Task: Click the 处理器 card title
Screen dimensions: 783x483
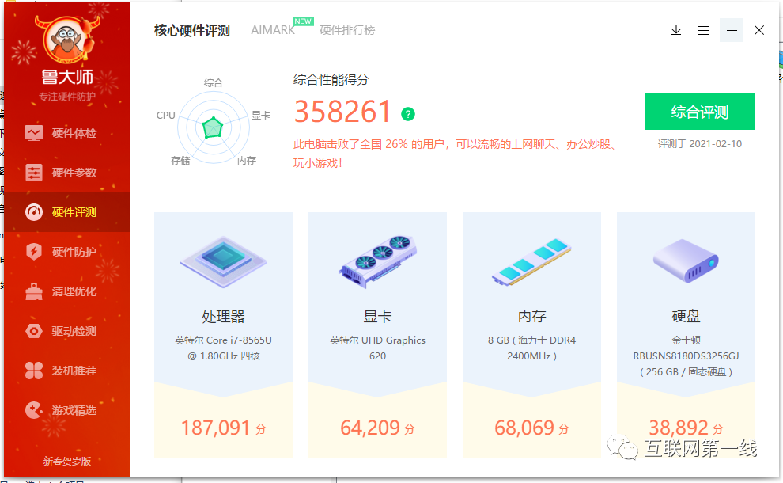Action: coord(223,317)
